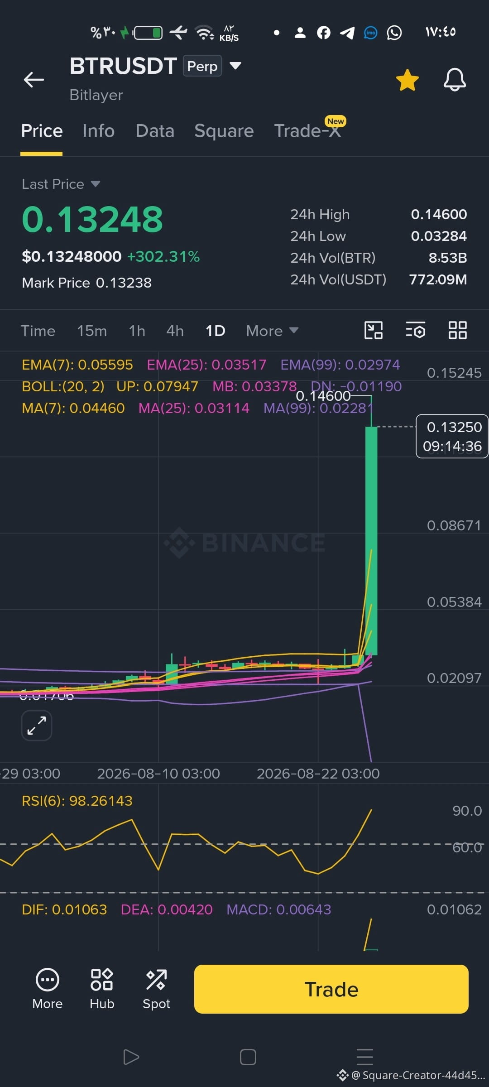The image size is (489, 1087).
Task: Expand chart to fullscreen
Action: pyautogui.click(x=37, y=726)
